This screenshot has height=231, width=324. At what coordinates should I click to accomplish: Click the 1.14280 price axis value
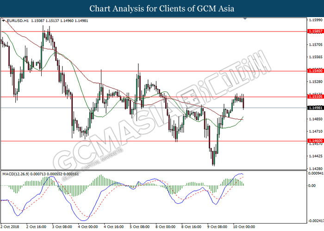click(x=316, y=169)
